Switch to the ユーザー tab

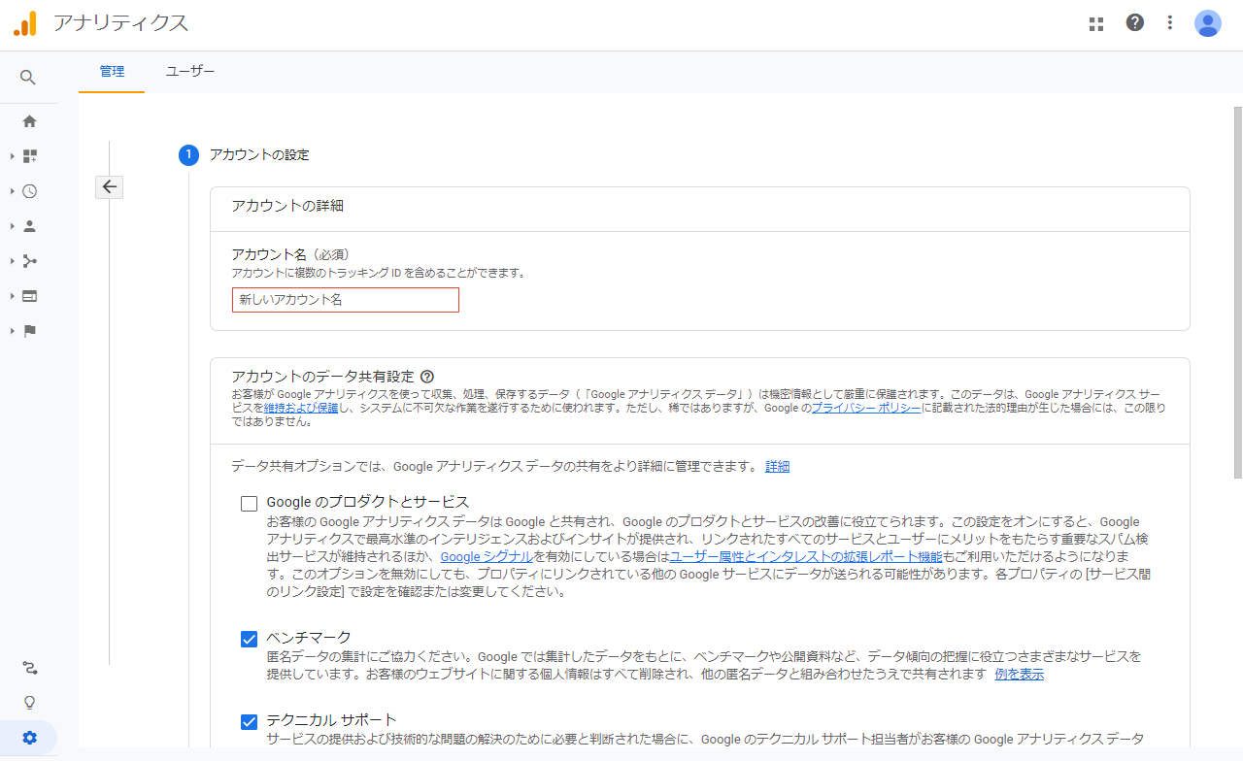pyautogui.click(x=190, y=72)
